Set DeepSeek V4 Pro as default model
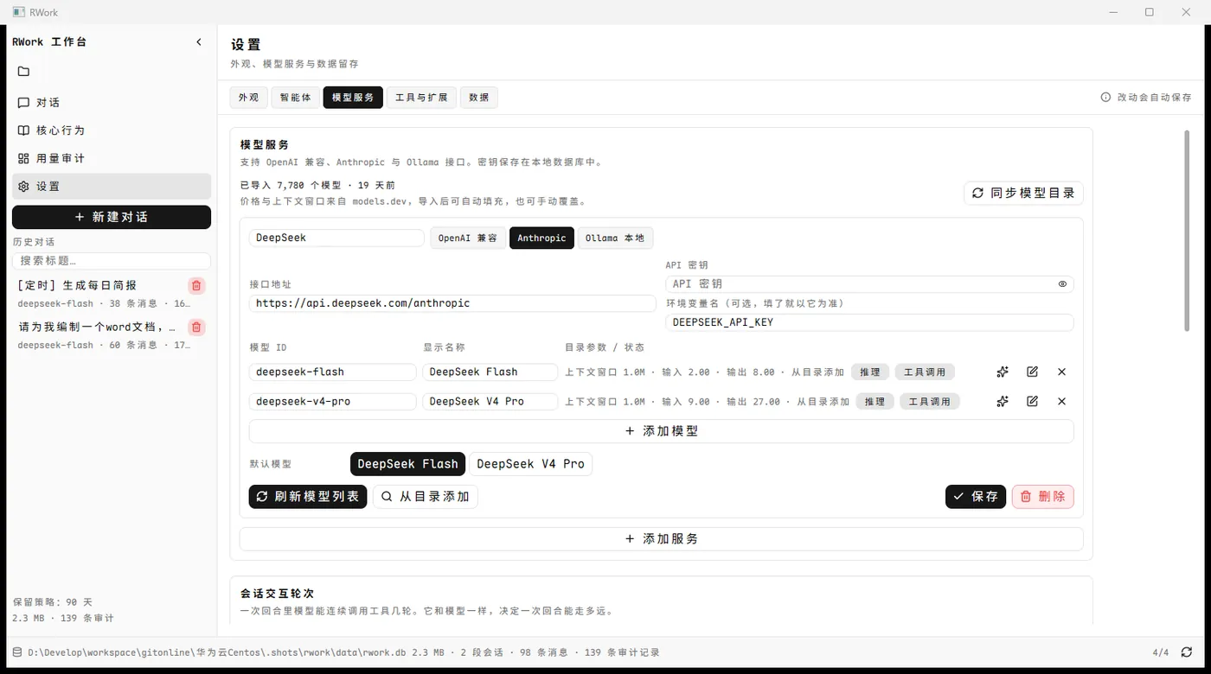 click(x=530, y=464)
